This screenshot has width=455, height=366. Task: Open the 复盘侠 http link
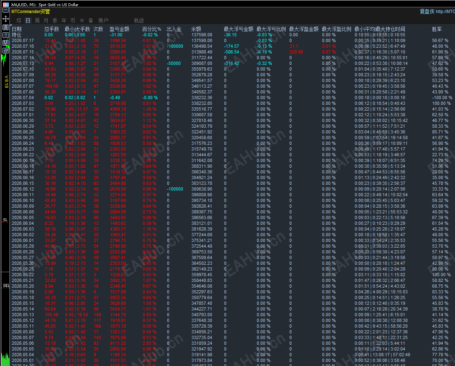[x=437, y=11]
